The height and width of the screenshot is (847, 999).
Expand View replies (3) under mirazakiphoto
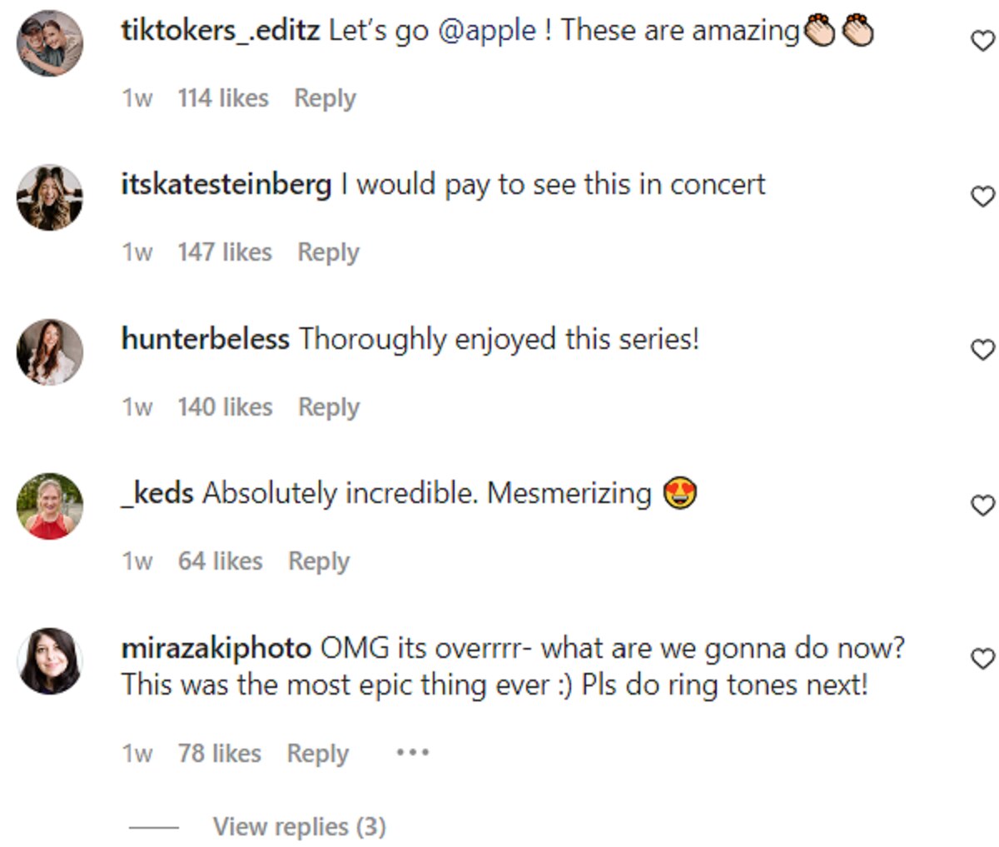point(299,826)
